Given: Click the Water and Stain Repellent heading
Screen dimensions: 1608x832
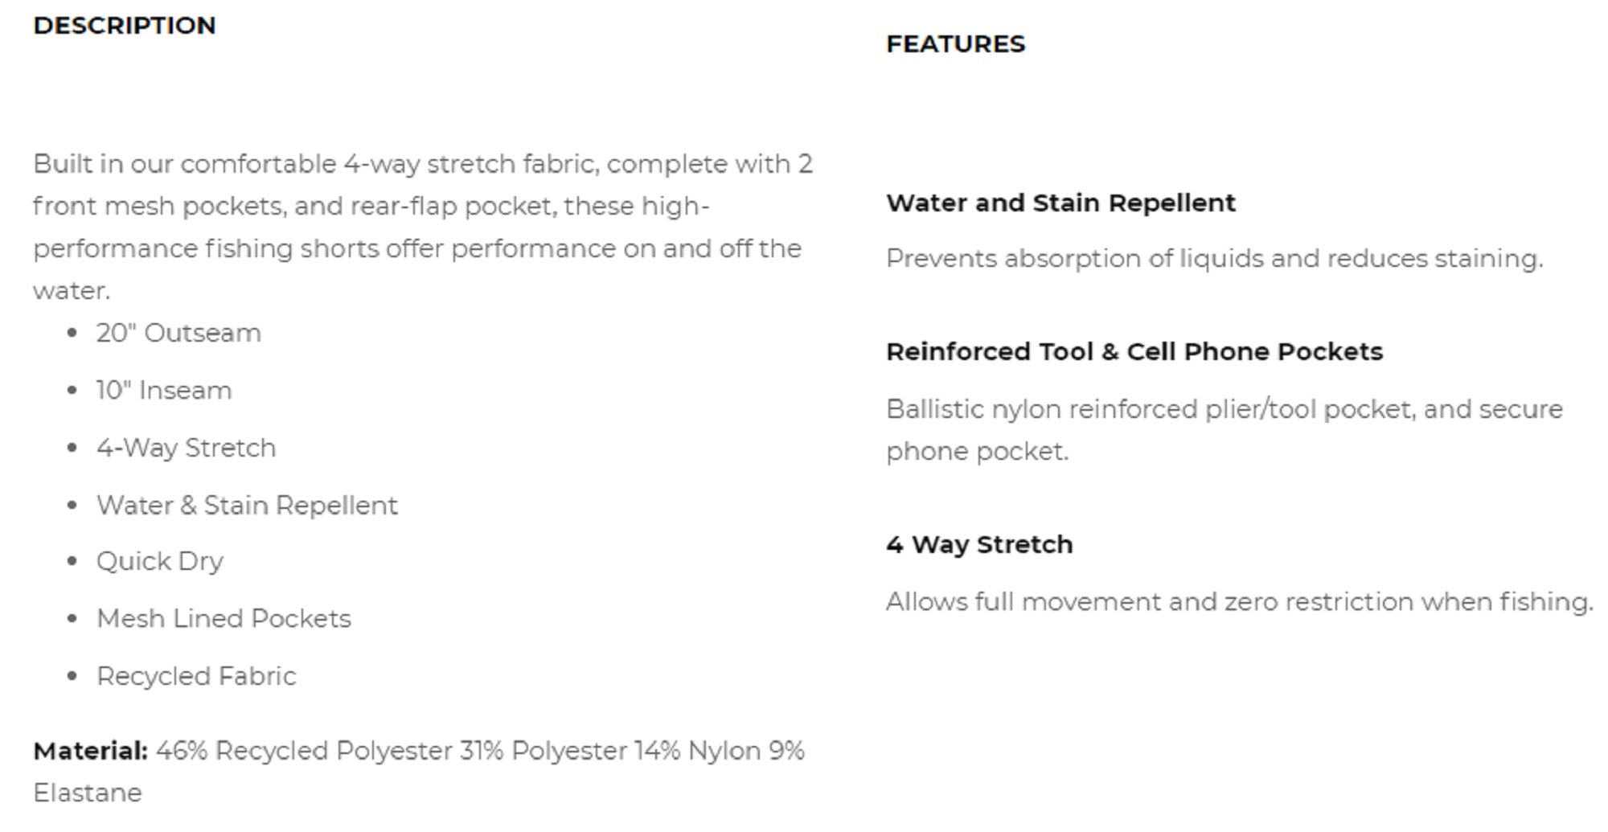Looking at the screenshot, I should click(x=1060, y=203).
